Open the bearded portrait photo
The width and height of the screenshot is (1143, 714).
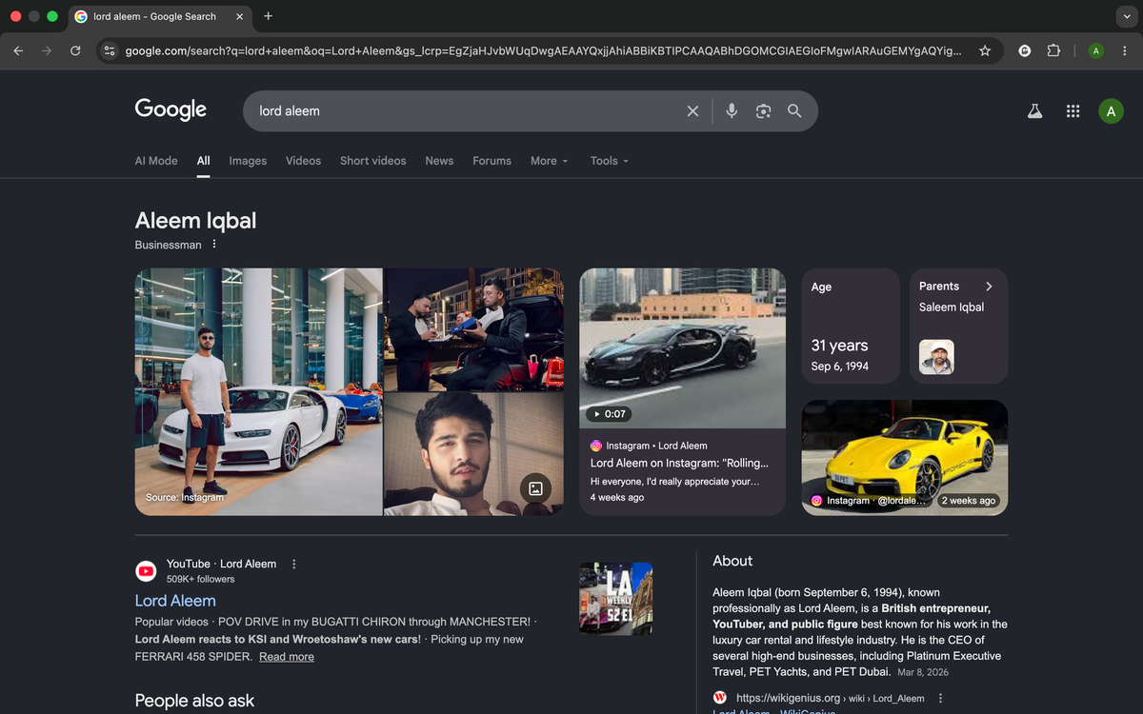[x=474, y=454]
